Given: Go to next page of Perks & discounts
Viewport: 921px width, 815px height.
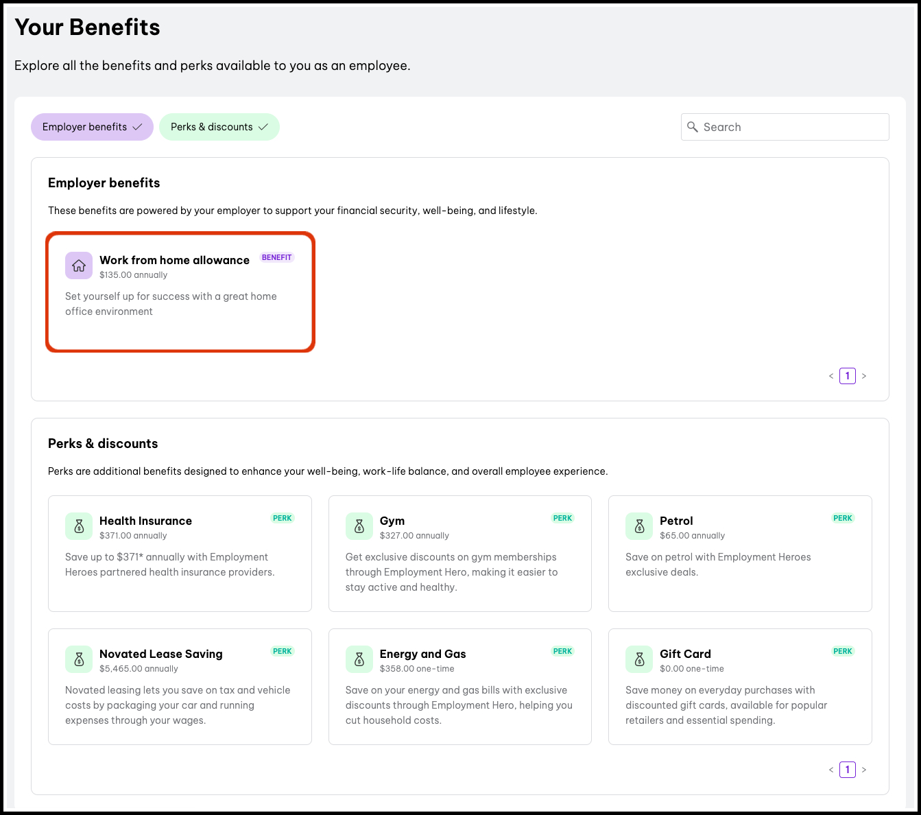Looking at the screenshot, I should (864, 770).
